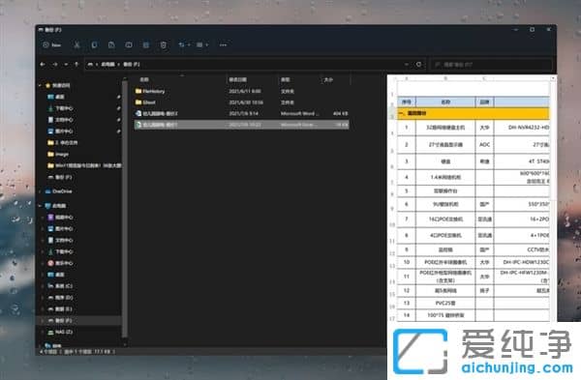
Task: Collapse the Quick access tree section
Action: click(x=40, y=85)
